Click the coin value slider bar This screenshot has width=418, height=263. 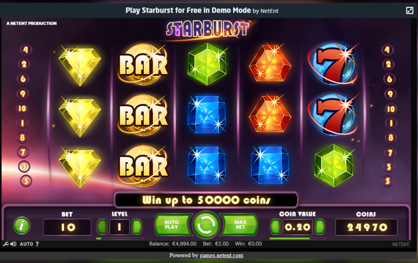[297, 239]
